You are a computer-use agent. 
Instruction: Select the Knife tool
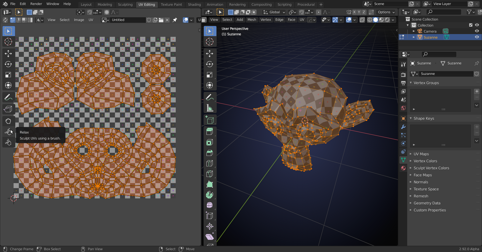coord(210,174)
